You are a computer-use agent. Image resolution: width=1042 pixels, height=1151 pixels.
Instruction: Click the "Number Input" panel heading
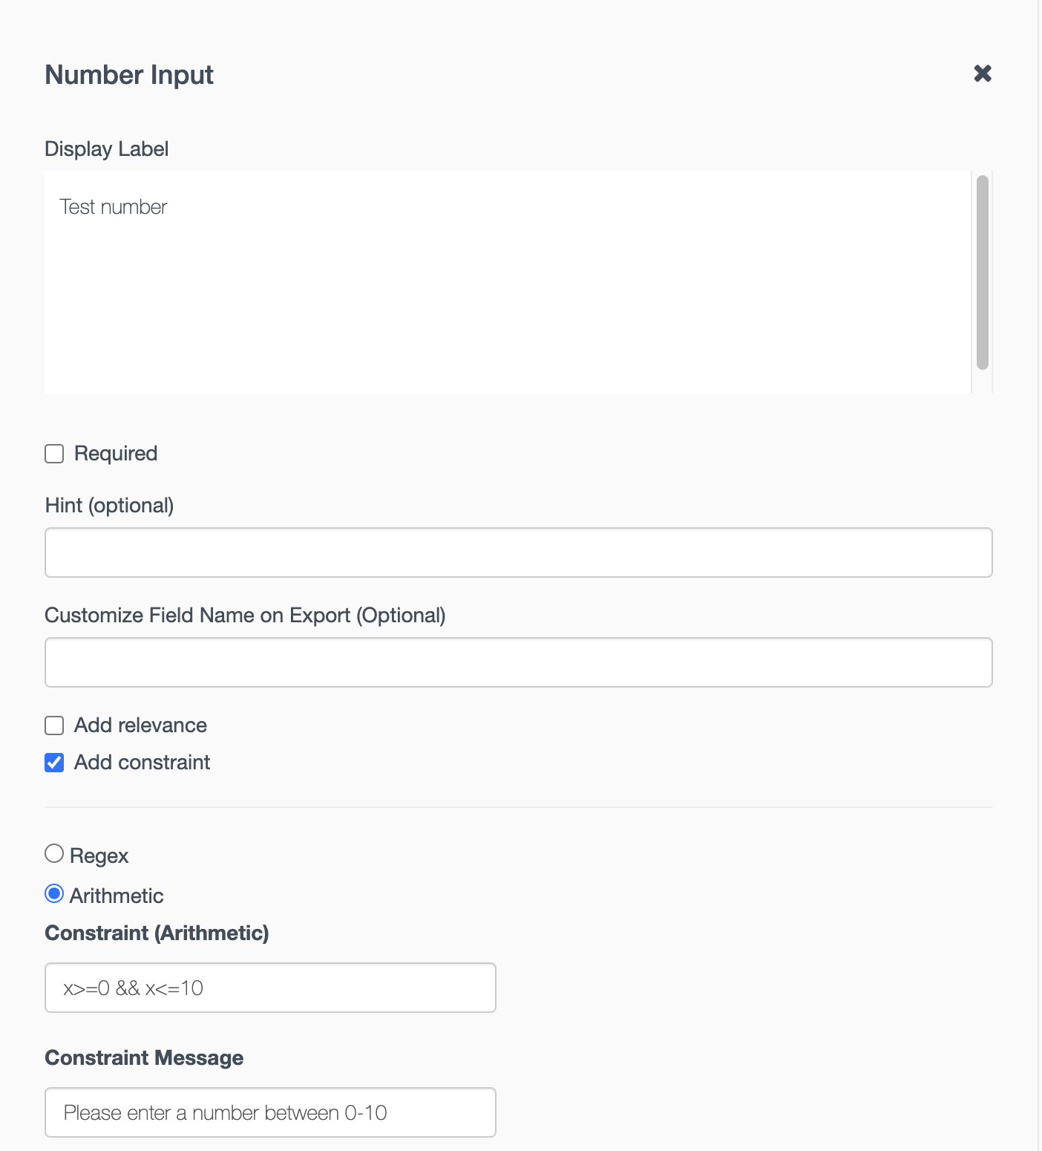(x=129, y=75)
